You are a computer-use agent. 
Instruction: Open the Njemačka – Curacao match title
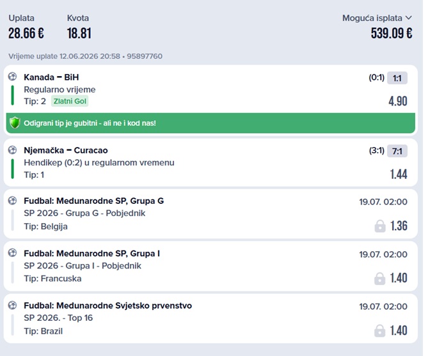[66, 150]
